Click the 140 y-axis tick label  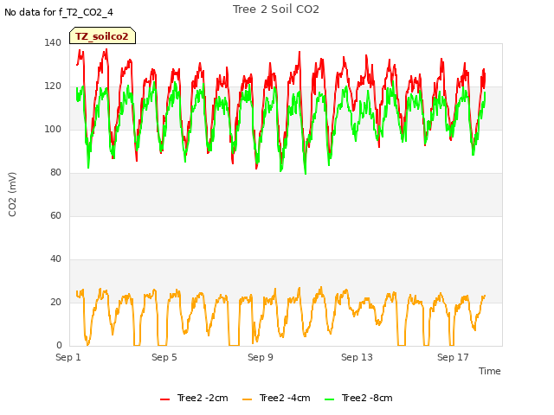point(53,42)
